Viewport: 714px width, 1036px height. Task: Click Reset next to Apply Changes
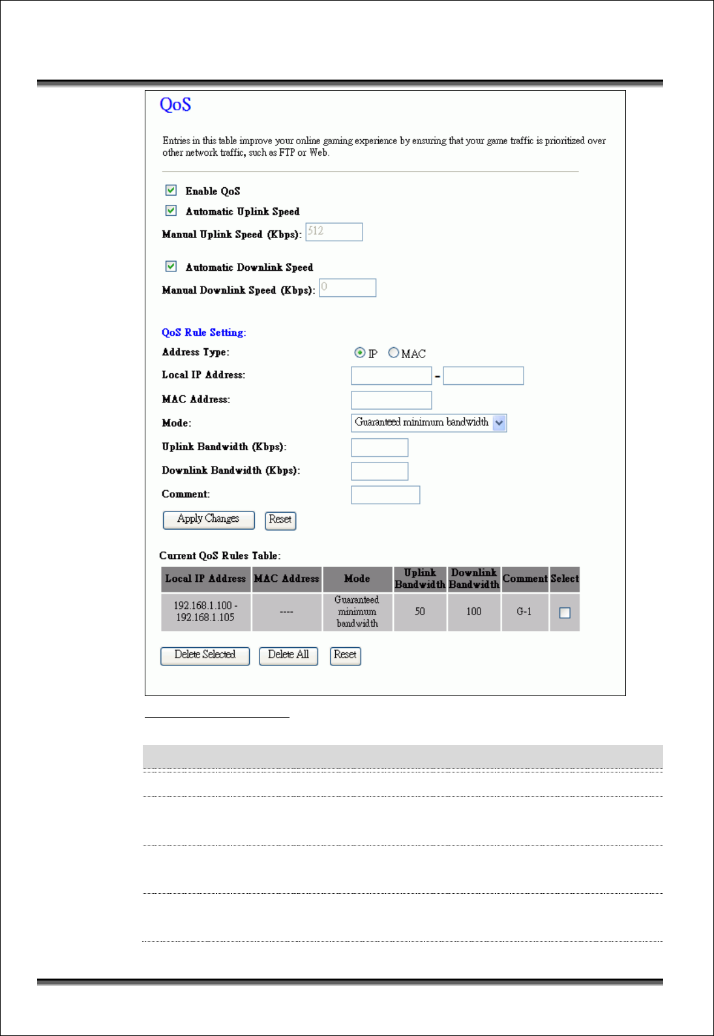tap(280, 520)
